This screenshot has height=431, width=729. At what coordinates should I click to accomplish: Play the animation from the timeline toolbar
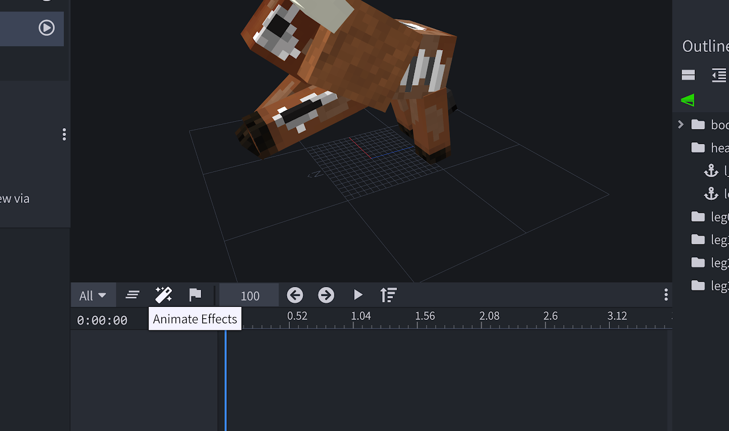coord(358,295)
